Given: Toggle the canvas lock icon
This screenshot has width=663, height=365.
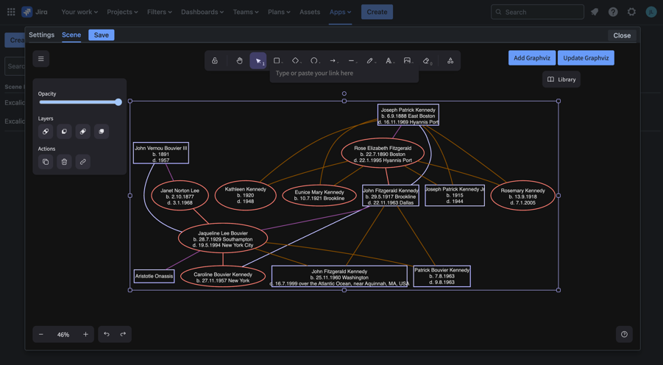Looking at the screenshot, I should (x=215, y=61).
